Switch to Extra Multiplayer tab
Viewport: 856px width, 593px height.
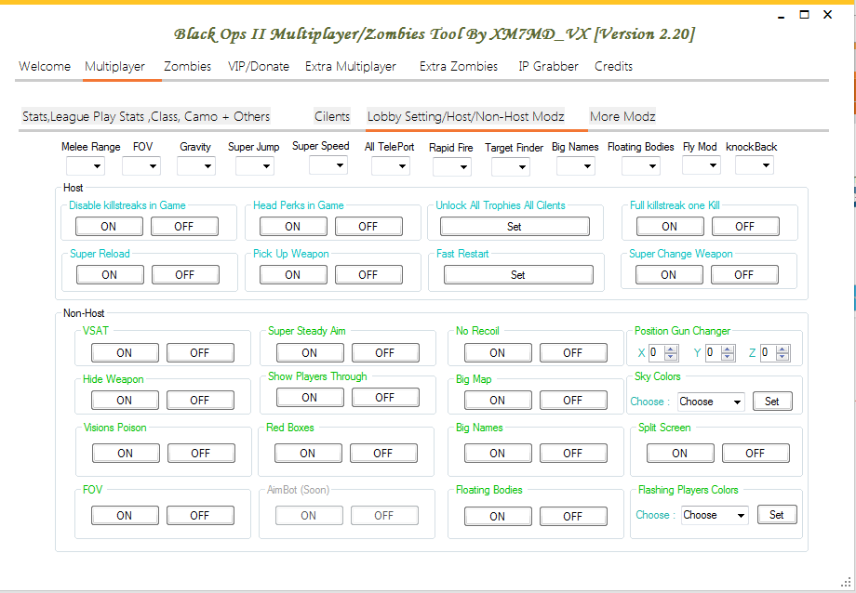point(351,67)
